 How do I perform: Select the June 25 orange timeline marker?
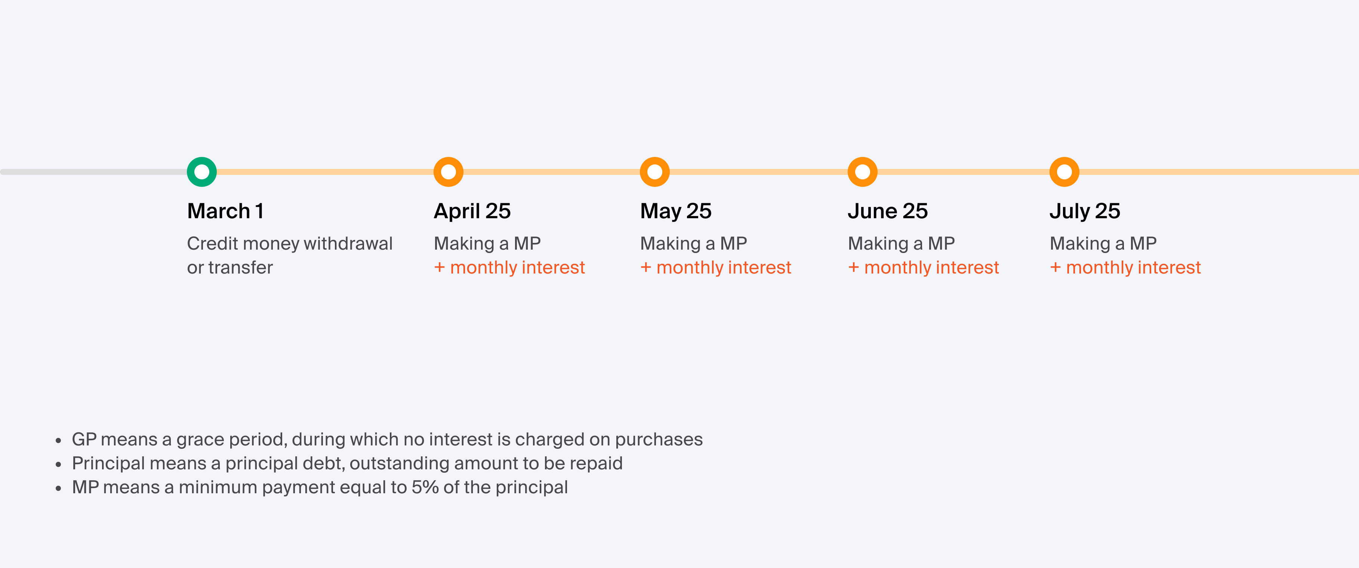coord(863,172)
